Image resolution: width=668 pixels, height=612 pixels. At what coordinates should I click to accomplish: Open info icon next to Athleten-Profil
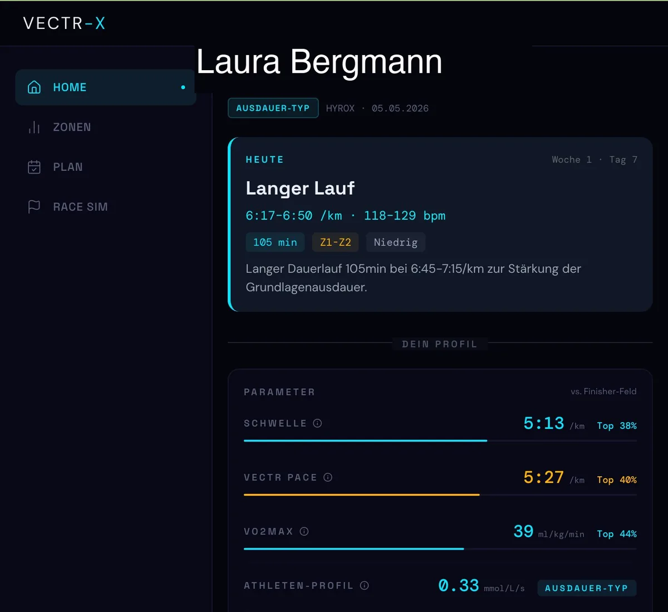coord(365,585)
